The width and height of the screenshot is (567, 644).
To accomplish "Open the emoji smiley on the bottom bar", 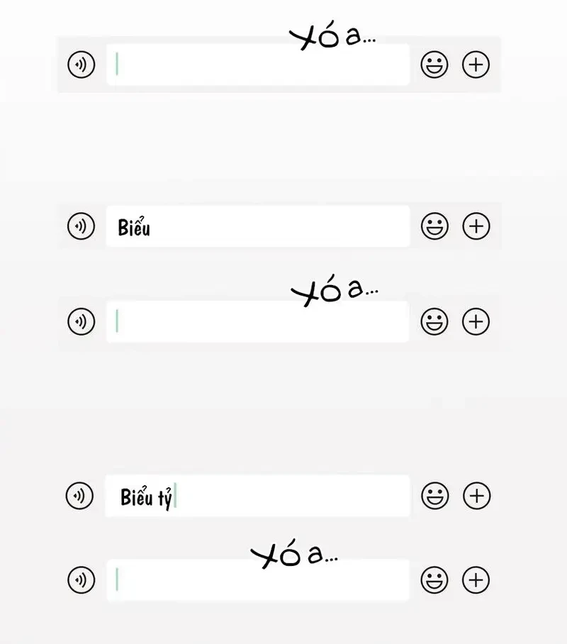I will pyautogui.click(x=434, y=579).
